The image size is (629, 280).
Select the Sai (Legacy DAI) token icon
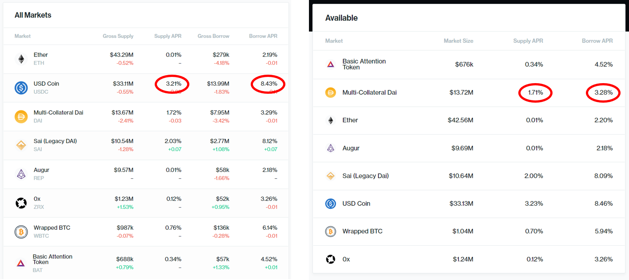21,144
